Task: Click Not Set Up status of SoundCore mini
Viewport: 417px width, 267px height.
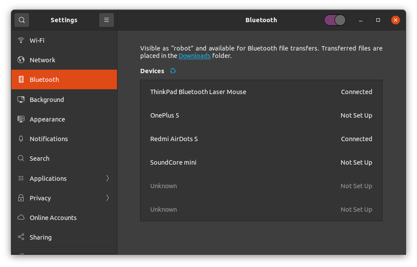Action: pyautogui.click(x=356, y=162)
